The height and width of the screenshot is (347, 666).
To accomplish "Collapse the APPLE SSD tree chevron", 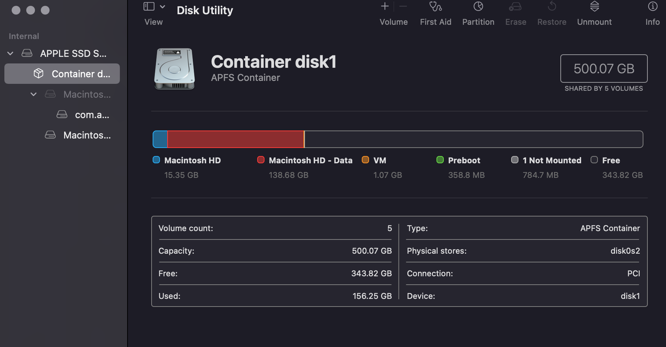I will tap(11, 54).
